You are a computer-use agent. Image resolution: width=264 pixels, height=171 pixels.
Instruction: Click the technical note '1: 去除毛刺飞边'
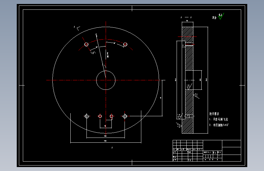219,119
